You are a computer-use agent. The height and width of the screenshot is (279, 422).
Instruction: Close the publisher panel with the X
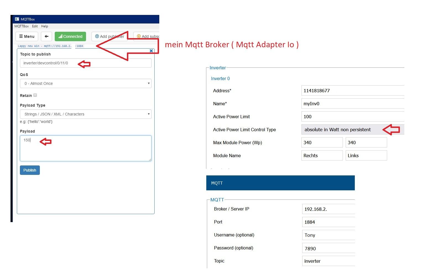pos(151,51)
